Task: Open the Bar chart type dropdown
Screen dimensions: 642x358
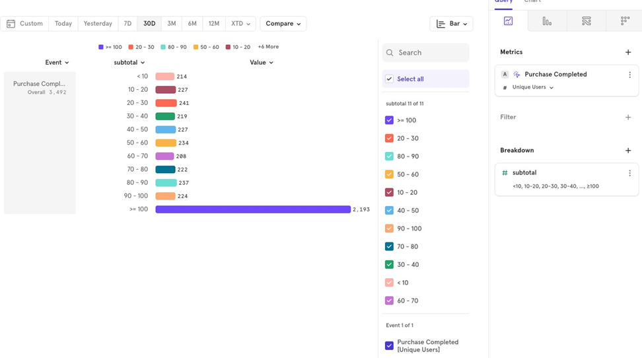Action: point(451,24)
